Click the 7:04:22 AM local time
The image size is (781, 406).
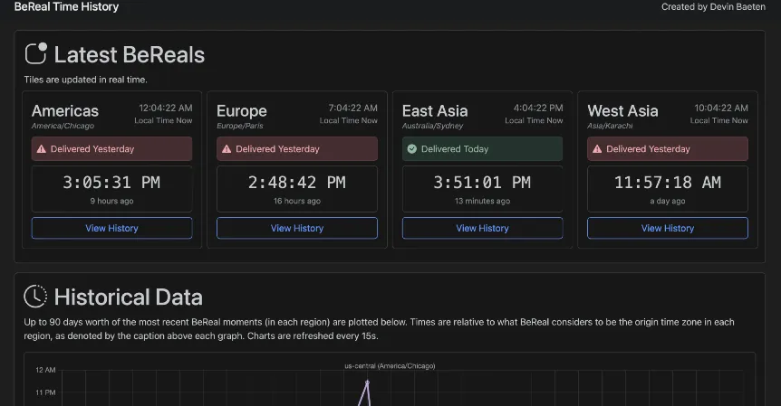click(352, 108)
